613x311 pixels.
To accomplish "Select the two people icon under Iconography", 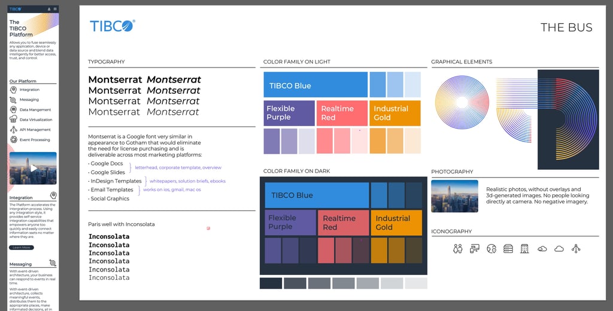I will 458,248.
